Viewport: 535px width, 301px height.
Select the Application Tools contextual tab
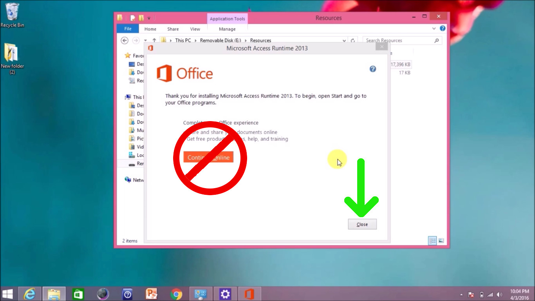point(227,19)
